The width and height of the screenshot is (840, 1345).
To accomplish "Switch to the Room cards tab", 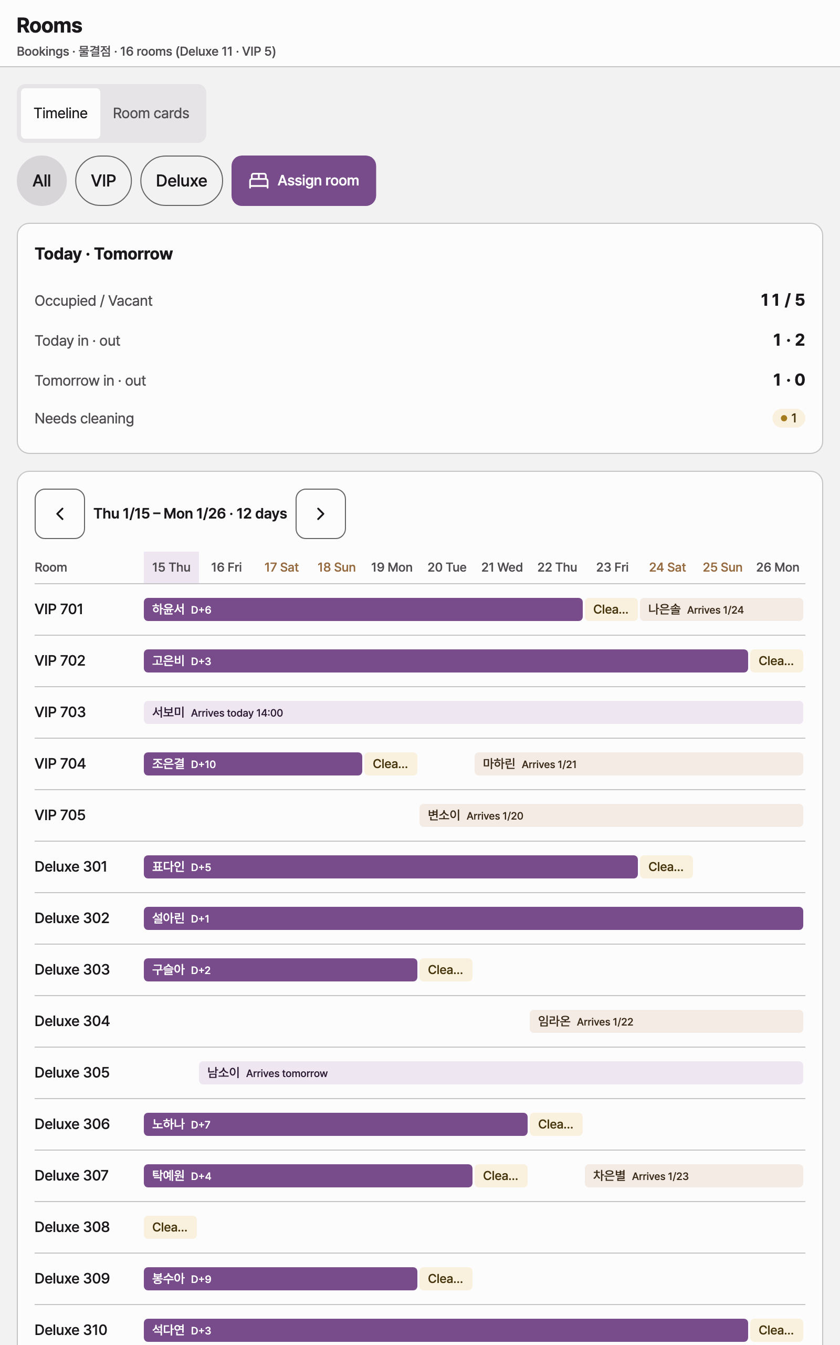I will pyautogui.click(x=151, y=113).
